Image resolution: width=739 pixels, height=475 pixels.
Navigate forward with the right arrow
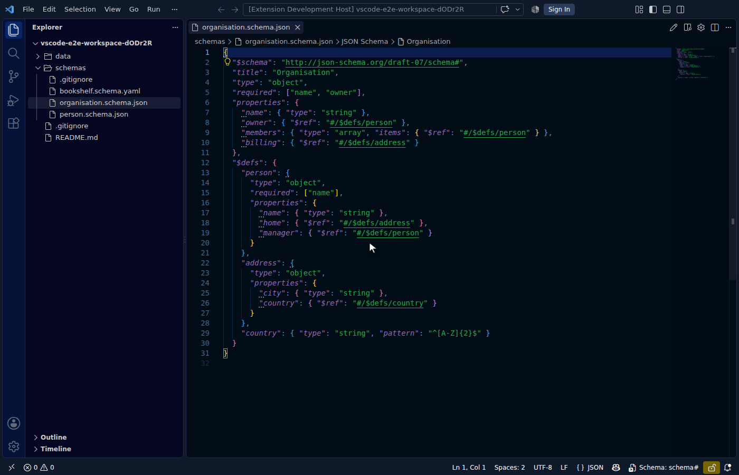coord(235,9)
